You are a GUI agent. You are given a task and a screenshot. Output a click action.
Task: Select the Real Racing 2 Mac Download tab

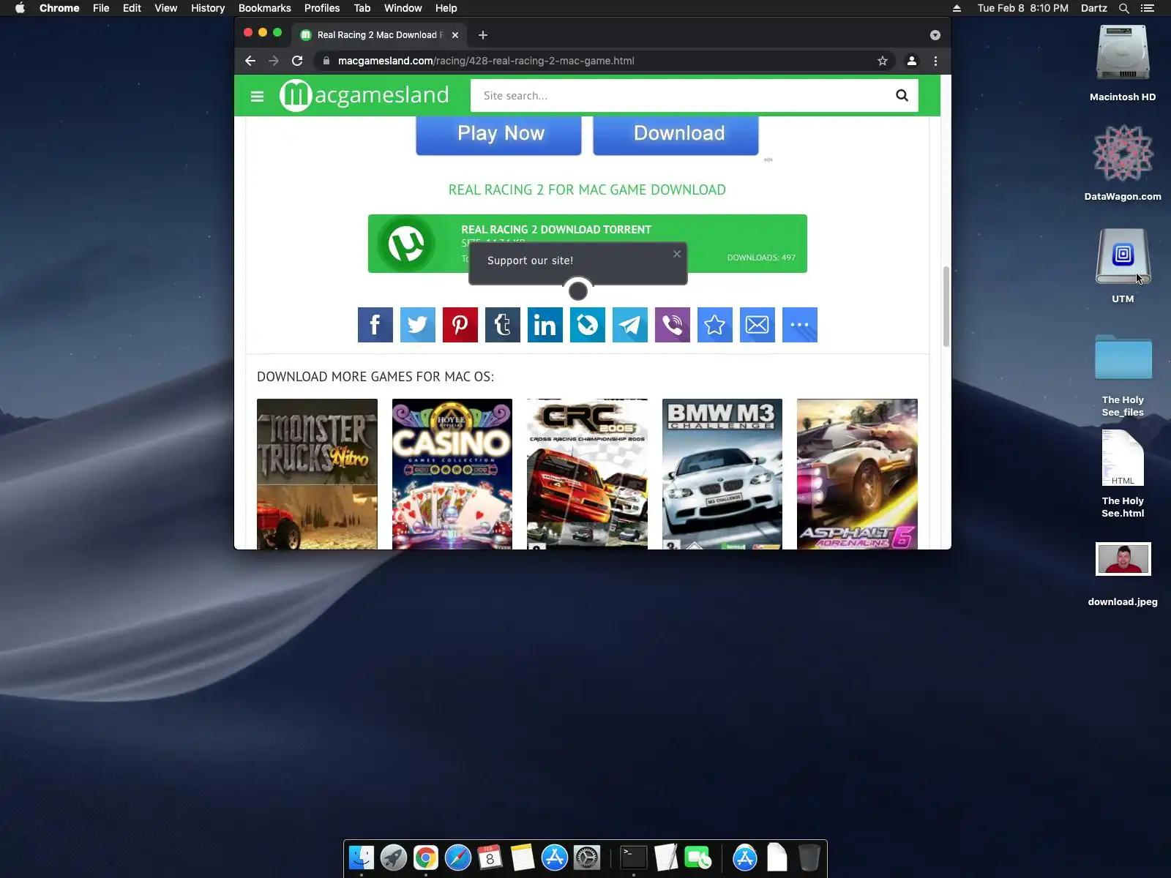[379, 35]
